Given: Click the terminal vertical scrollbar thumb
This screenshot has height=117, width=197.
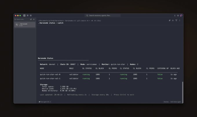Looking at the screenshot, I should pyautogui.click(x=183, y=92).
